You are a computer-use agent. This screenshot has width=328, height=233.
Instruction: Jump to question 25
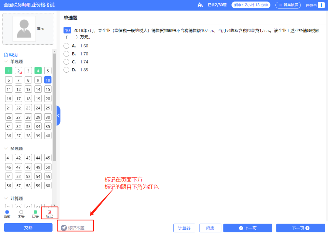point(48,108)
